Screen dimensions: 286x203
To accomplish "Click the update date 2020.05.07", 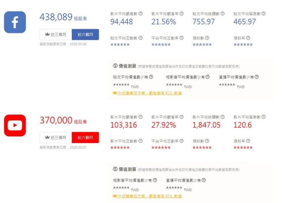I will 78,147.
